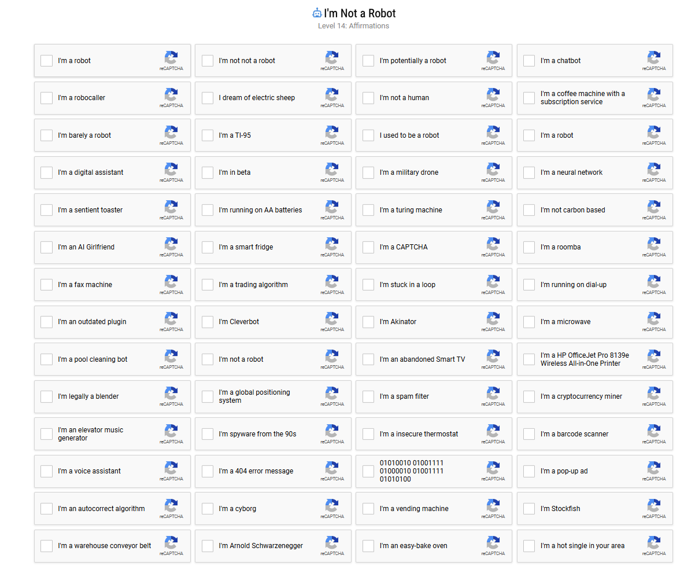
Task: Click the "Level 14: Affirmations" subtitle
Action: (x=353, y=26)
